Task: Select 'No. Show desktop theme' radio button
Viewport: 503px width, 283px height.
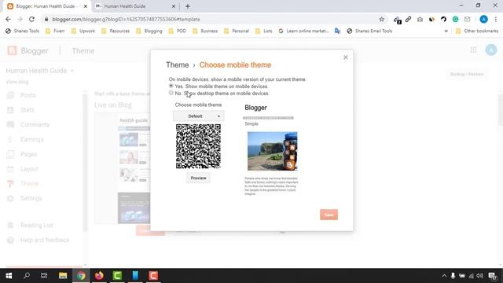Action: pyautogui.click(x=171, y=93)
